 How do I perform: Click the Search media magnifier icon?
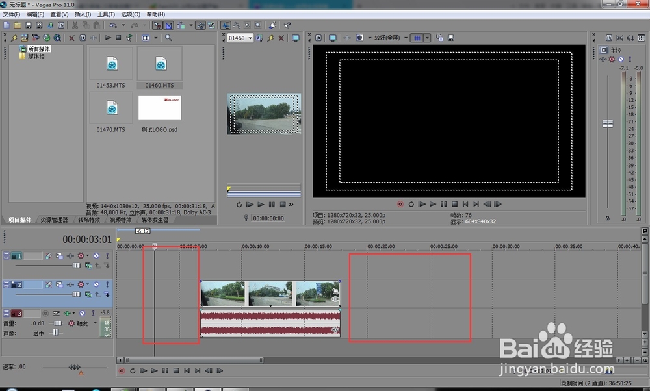[168, 38]
